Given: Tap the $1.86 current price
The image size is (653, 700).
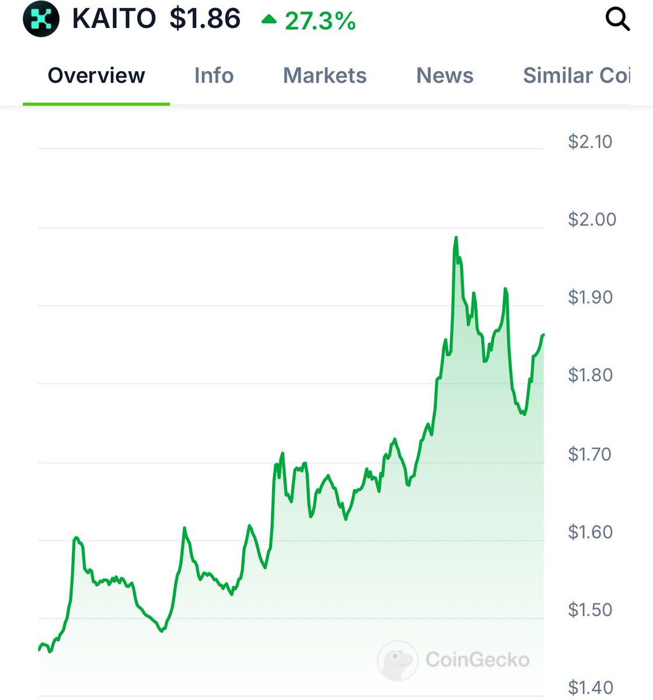Looking at the screenshot, I should [x=205, y=19].
